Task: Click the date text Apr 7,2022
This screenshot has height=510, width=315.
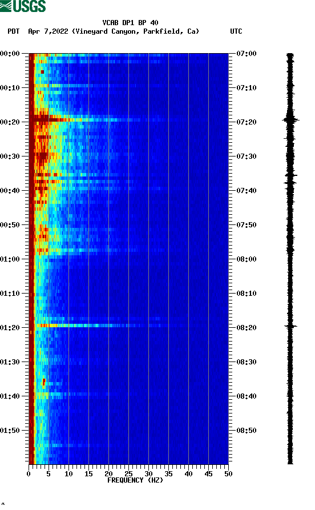Action: (48, 31)
